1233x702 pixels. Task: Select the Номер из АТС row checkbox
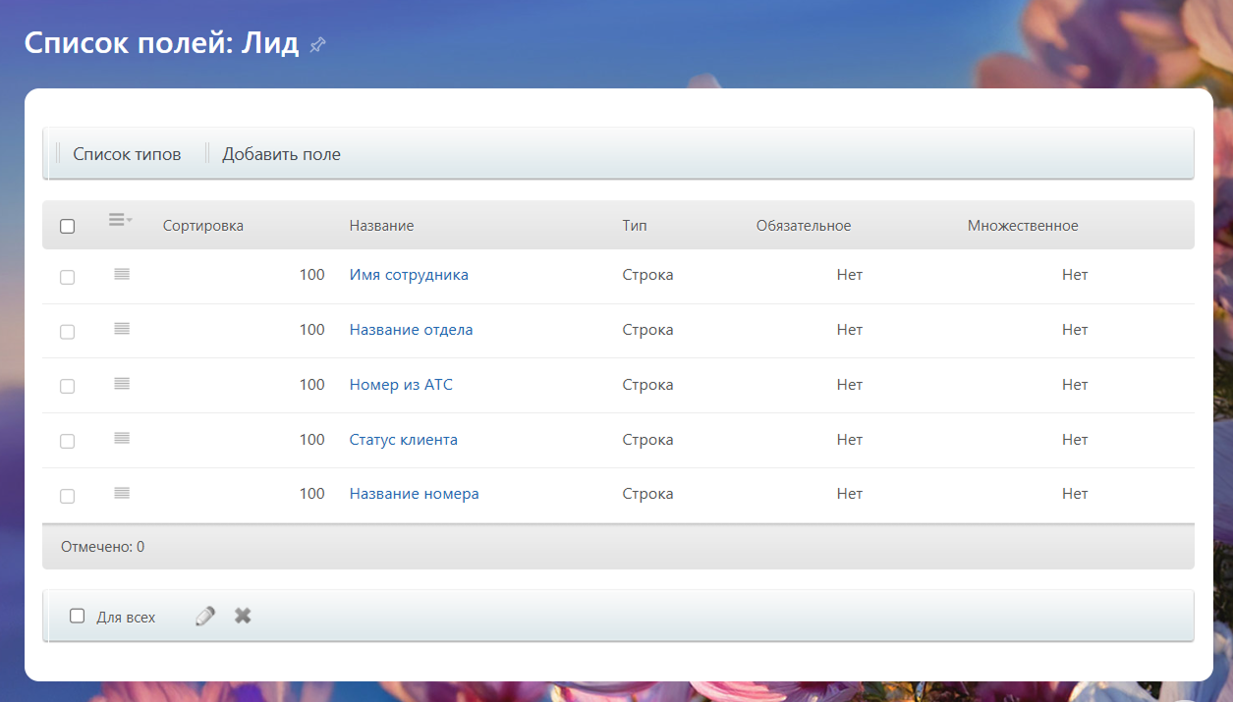(x=68, y=387)
